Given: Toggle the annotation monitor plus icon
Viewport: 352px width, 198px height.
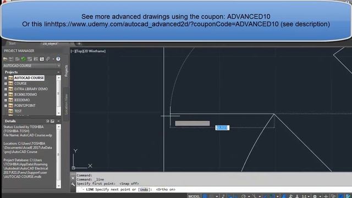Looking at the screenshot, I should coord(326,196).
